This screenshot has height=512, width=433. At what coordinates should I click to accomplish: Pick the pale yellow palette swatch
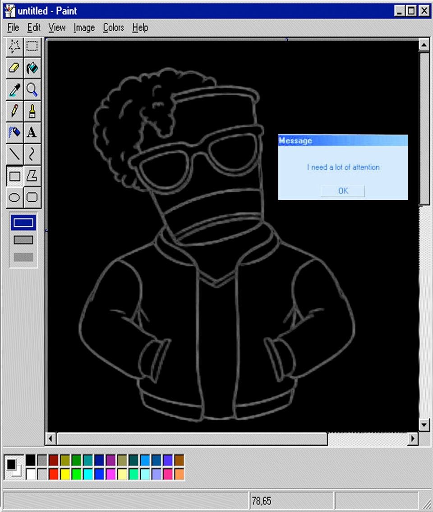click(122, 474)
